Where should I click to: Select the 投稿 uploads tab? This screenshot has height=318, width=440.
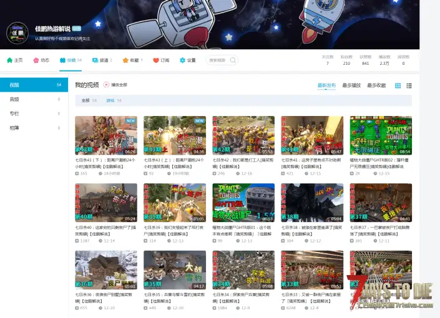pyautogui.click(x=71, y=60)
